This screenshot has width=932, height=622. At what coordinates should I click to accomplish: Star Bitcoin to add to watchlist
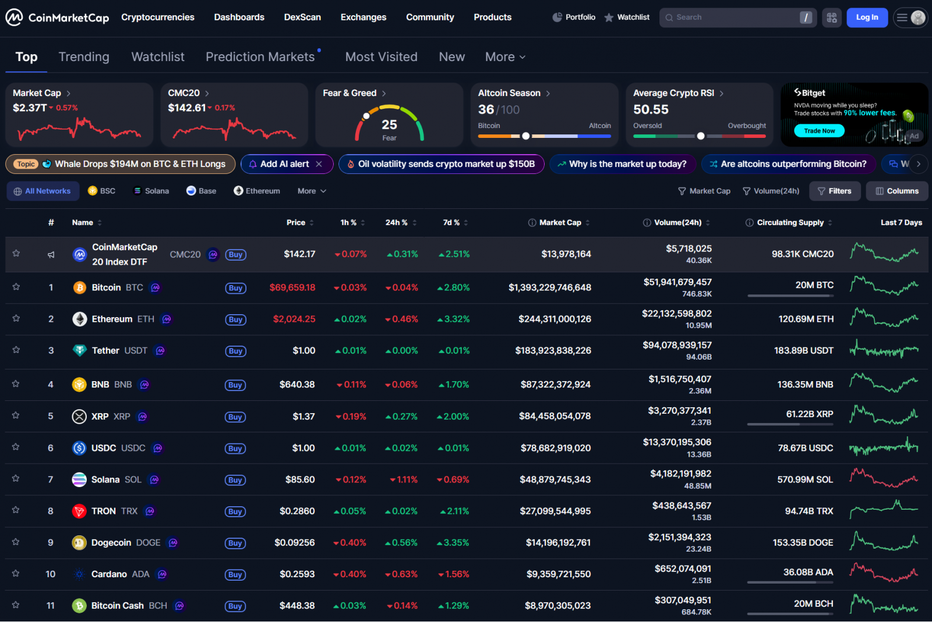tap(16, 287)
